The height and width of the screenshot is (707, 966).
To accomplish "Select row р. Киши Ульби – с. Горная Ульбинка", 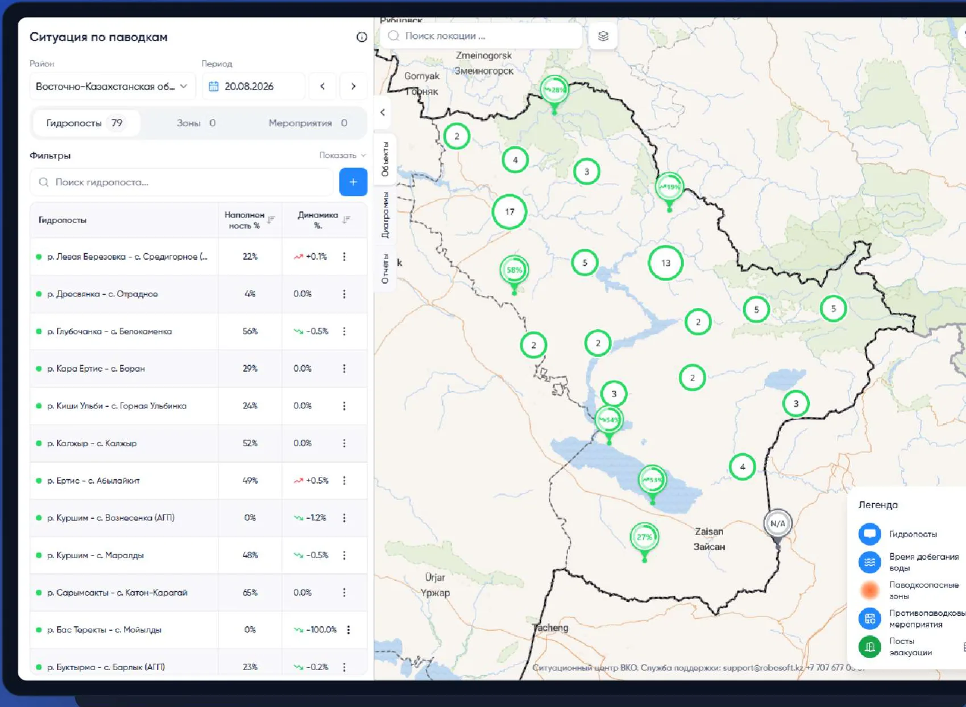I will click(x=198, y=406).
